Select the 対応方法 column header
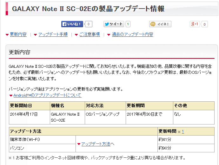The image size is (219, 165). click(x=105, y=106)
